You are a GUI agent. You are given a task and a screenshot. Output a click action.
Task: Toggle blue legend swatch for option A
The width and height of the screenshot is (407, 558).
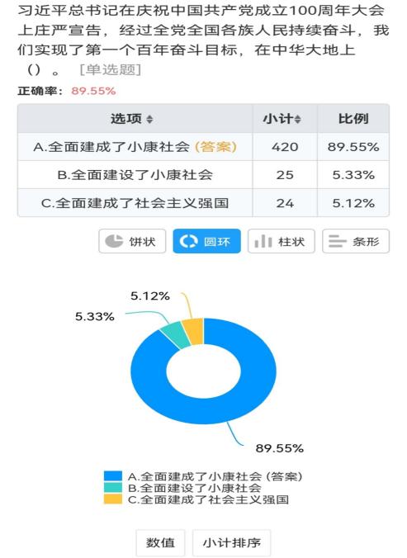coord(113,476)
